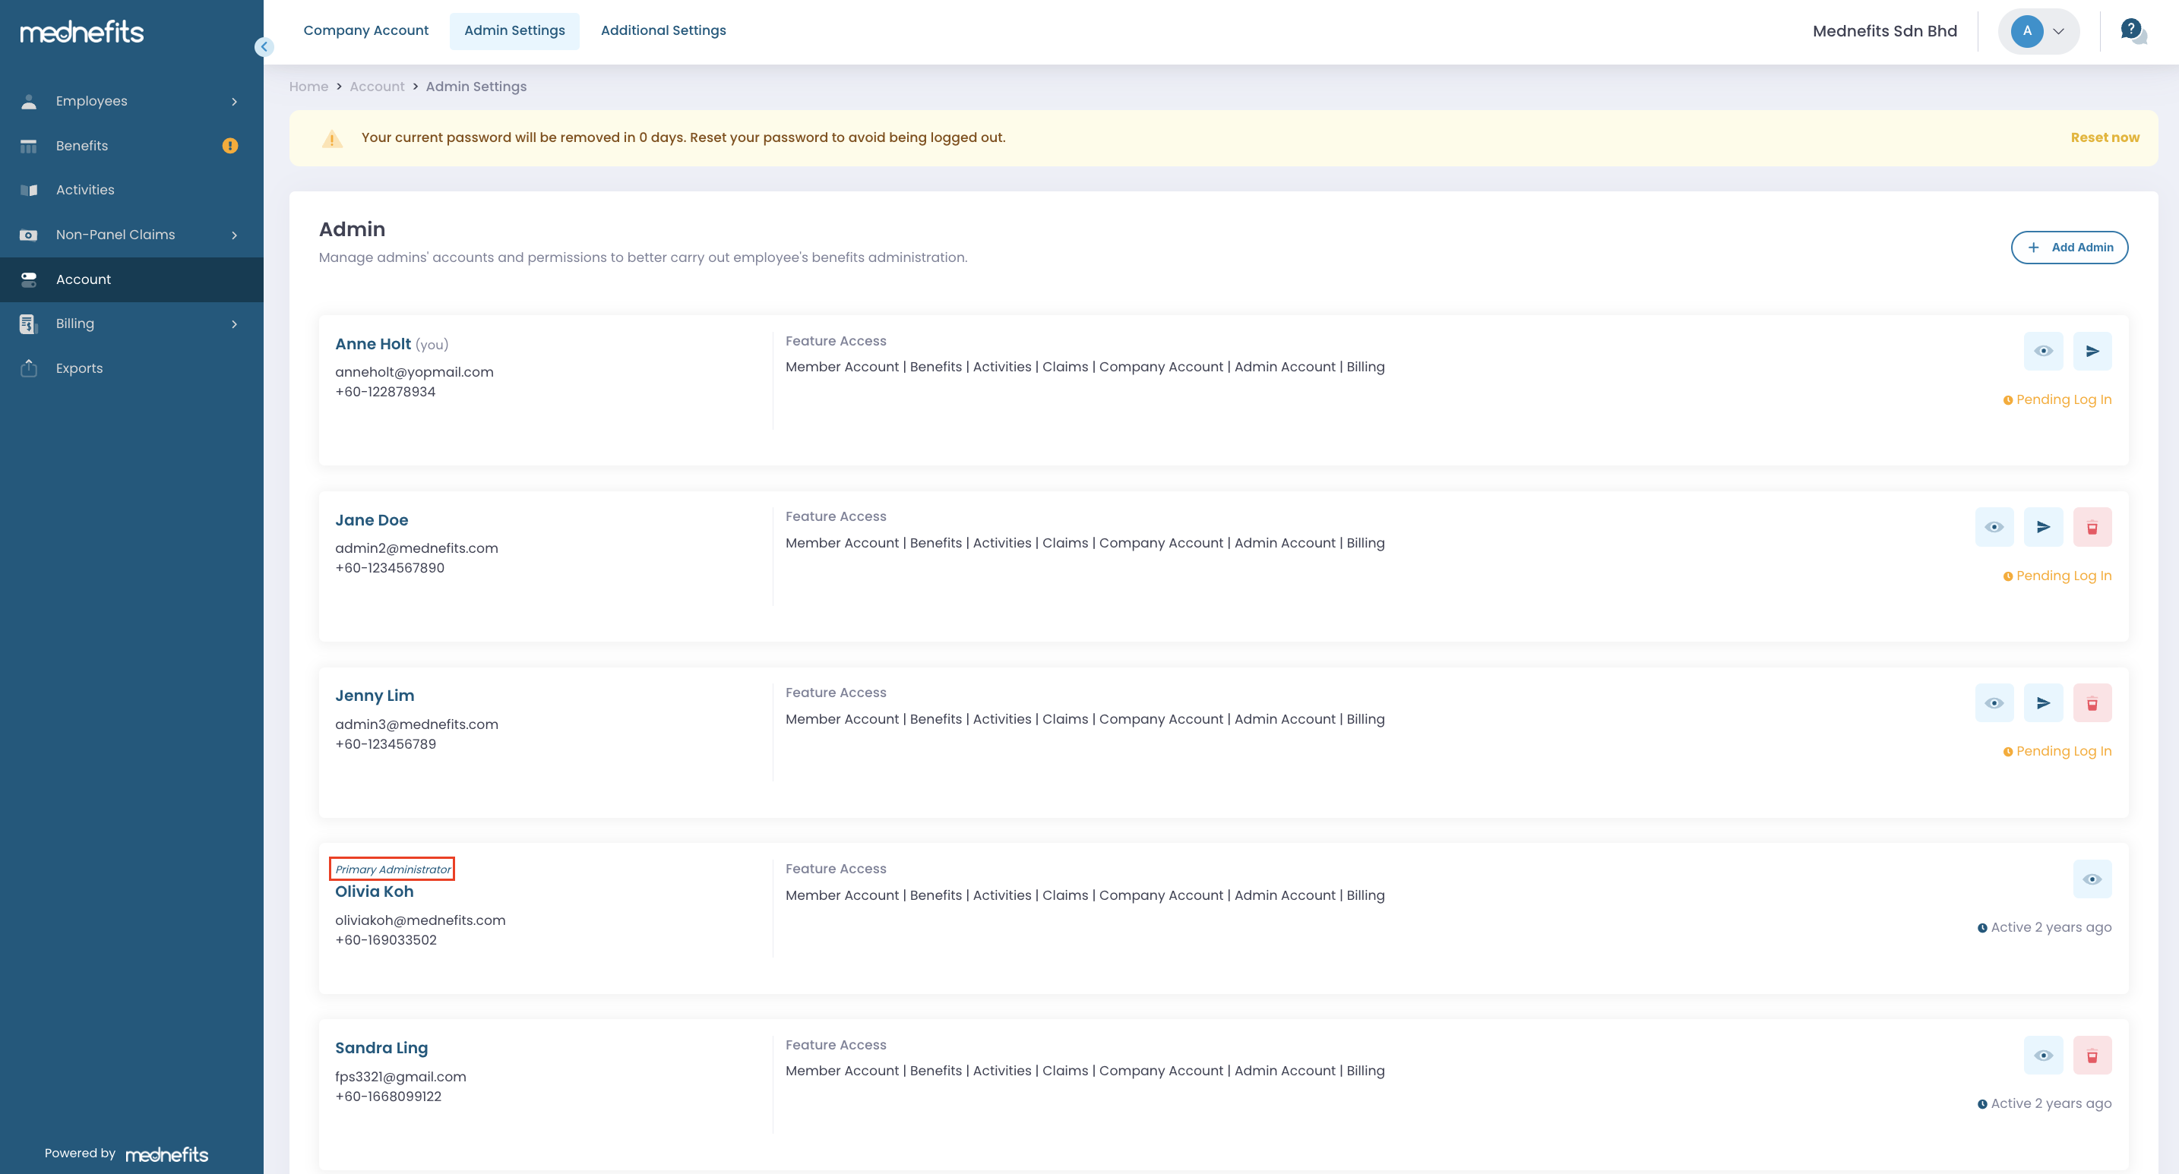Click Pending Log In status for Anne Holt

point(2057,399)
